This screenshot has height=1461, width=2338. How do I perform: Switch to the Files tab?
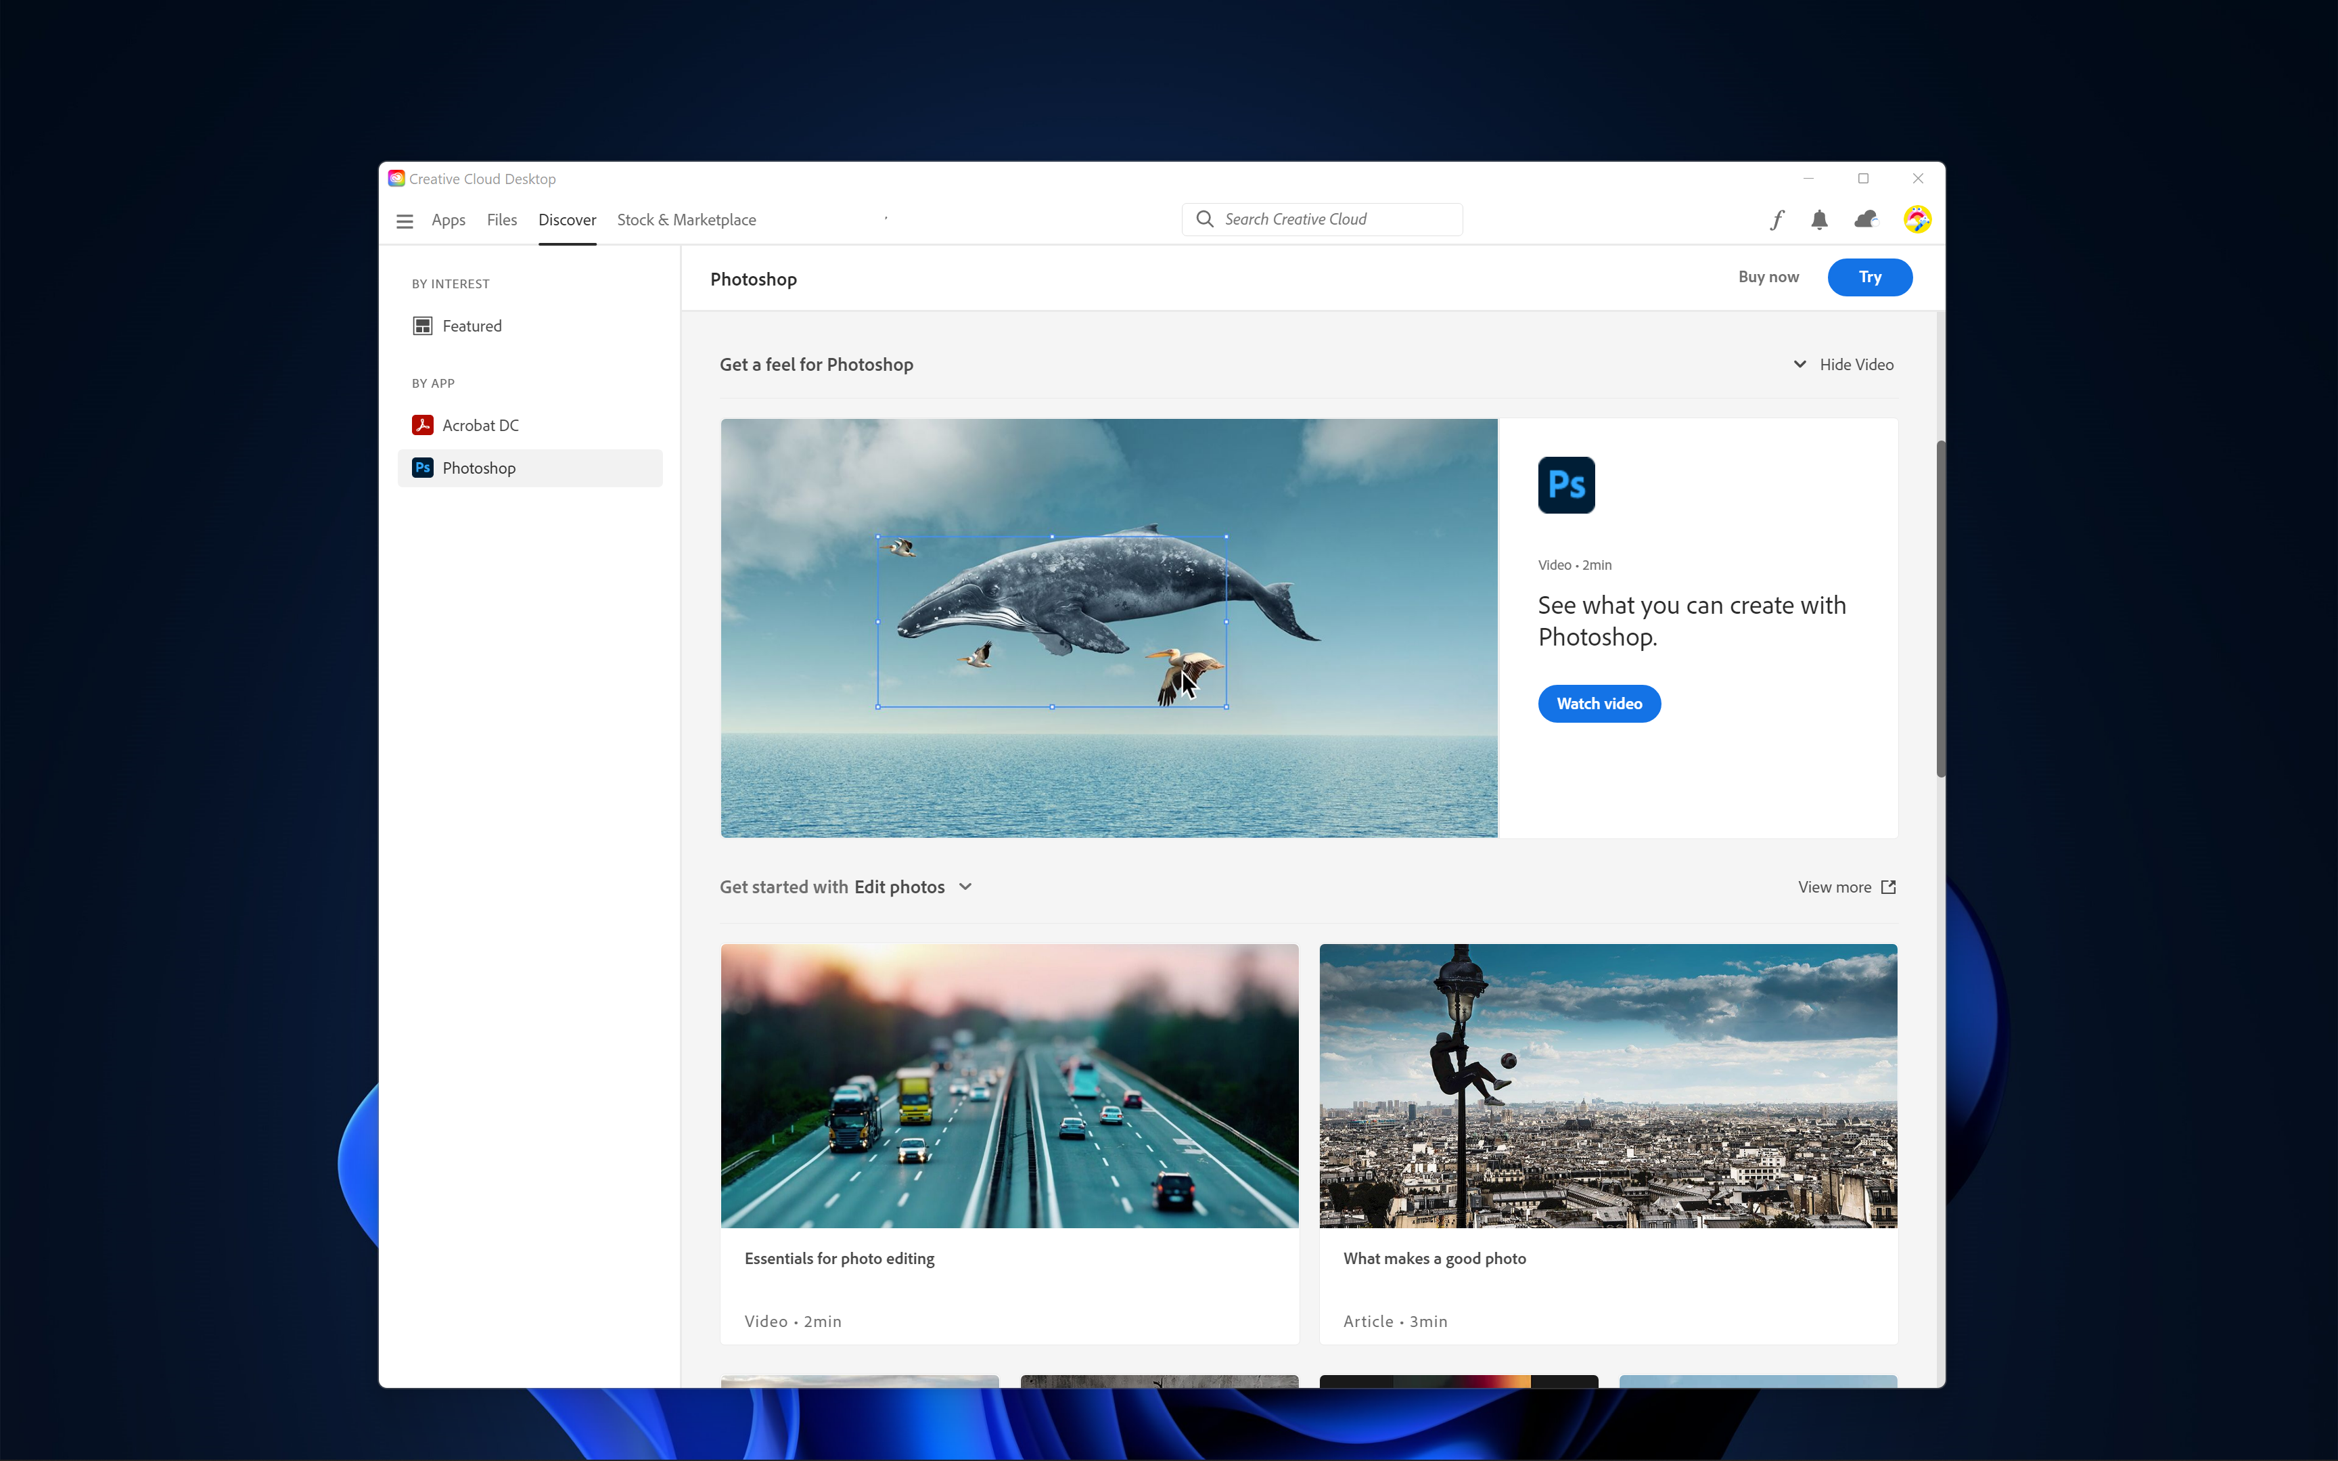502,221
